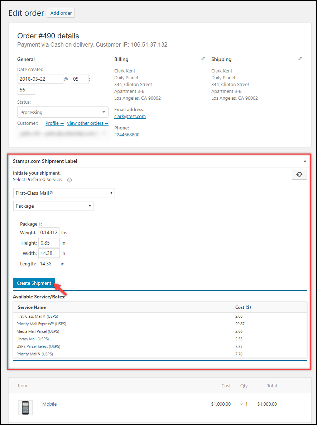Open the Package type dropdown
Image resolution: width=317 pixels, height=425 pixels.
53,206
